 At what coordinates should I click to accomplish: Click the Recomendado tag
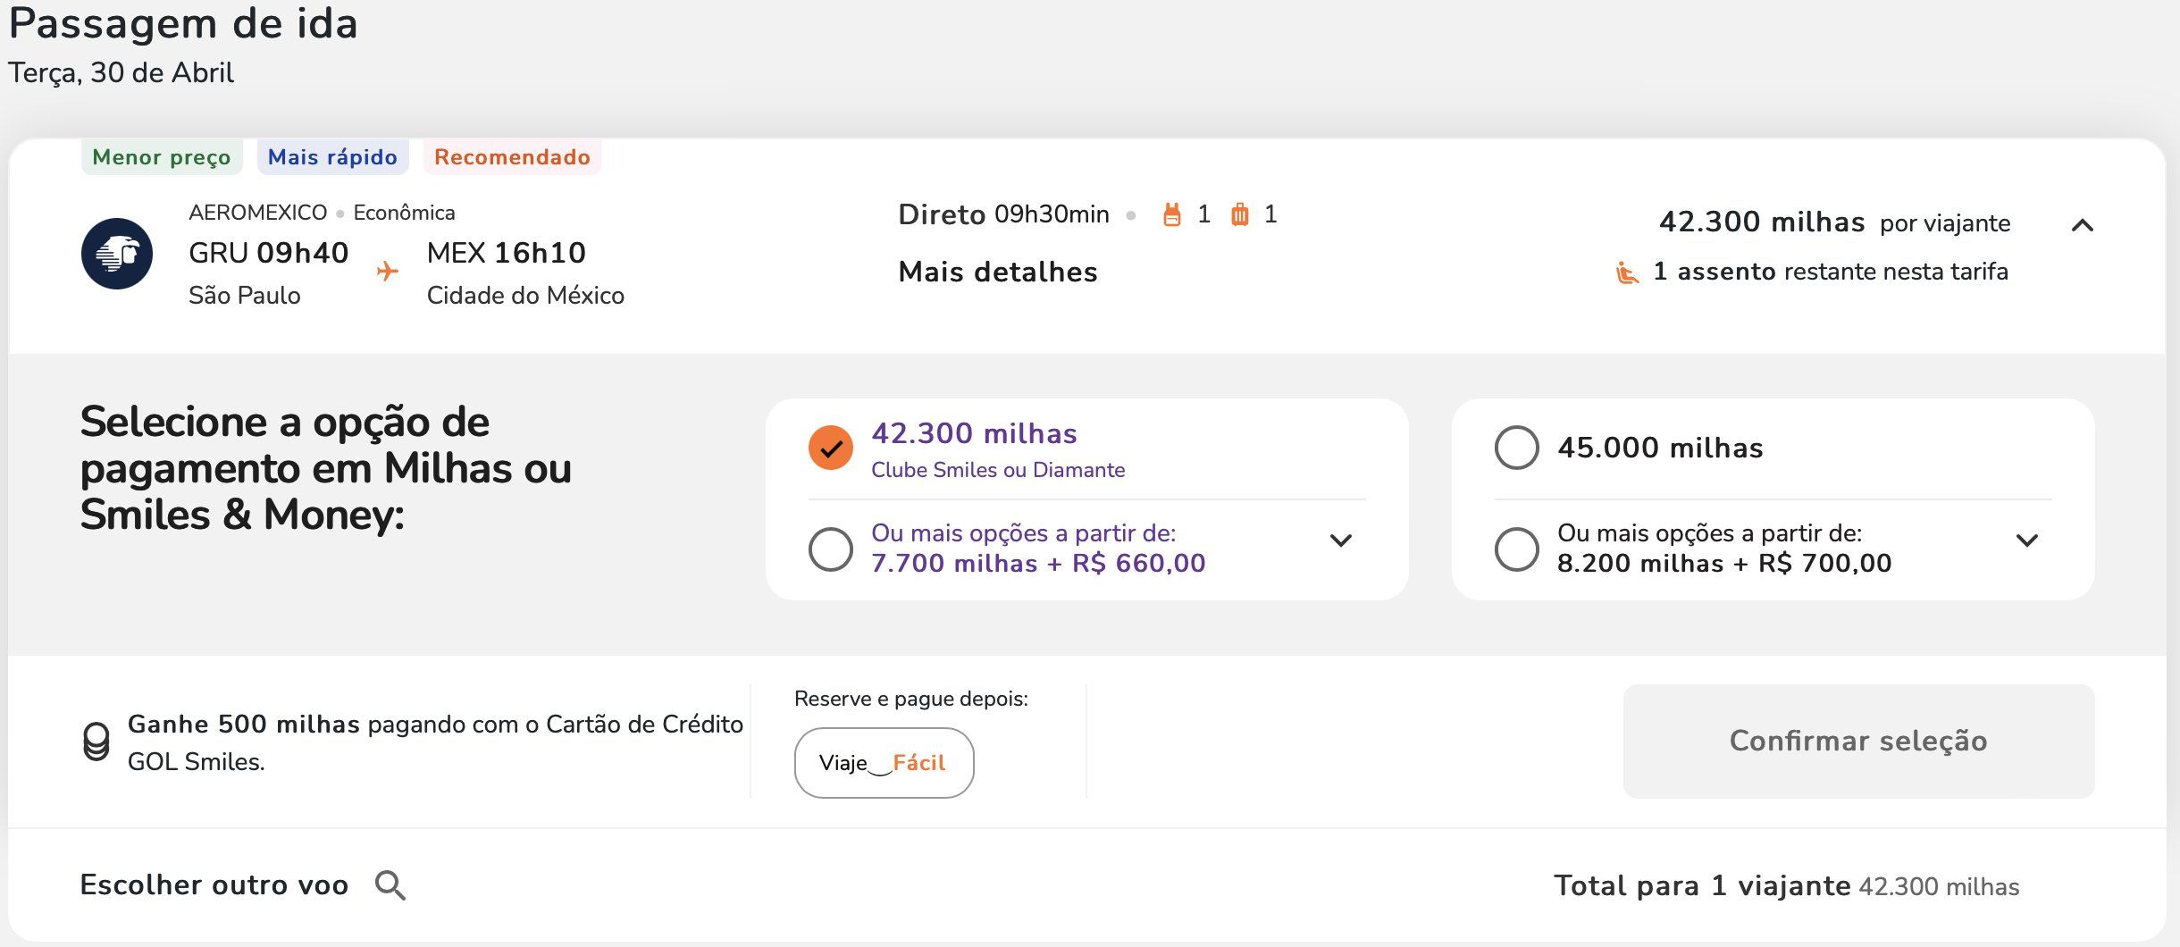512,157
